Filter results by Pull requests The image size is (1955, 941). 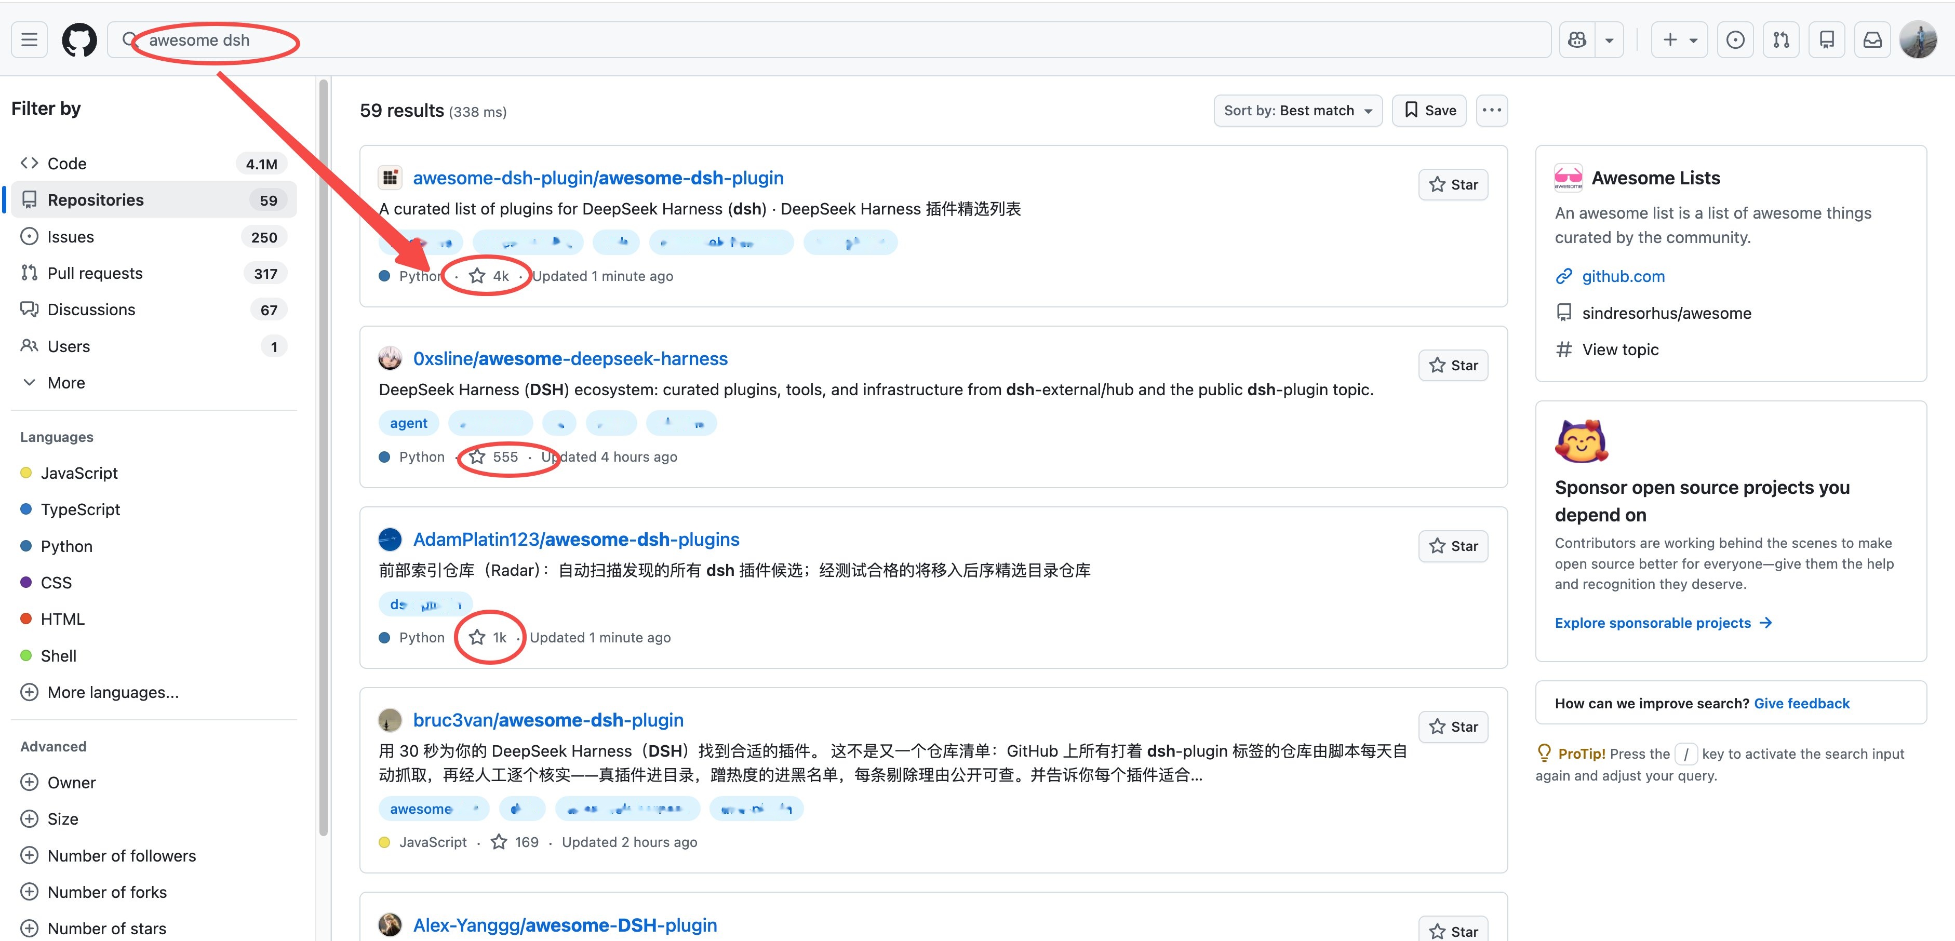[x=154, y=273]
